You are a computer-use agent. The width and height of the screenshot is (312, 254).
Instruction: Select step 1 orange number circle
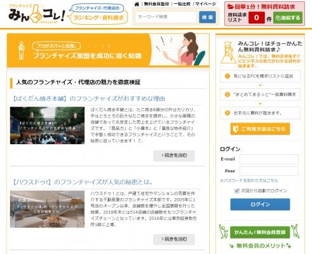click(227, 76)
